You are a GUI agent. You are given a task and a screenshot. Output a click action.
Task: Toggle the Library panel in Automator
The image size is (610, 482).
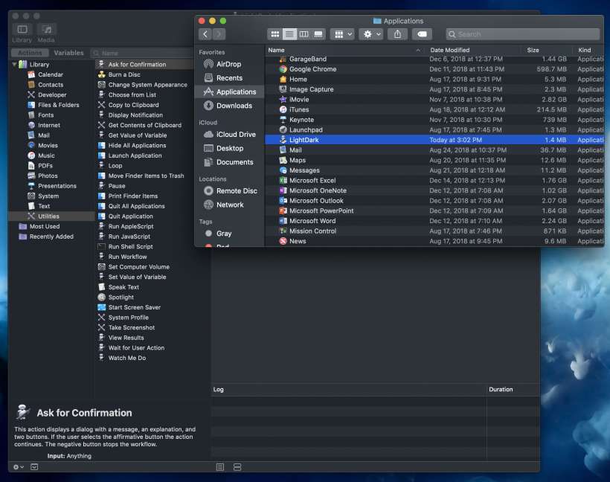click(x=22, y=30)
